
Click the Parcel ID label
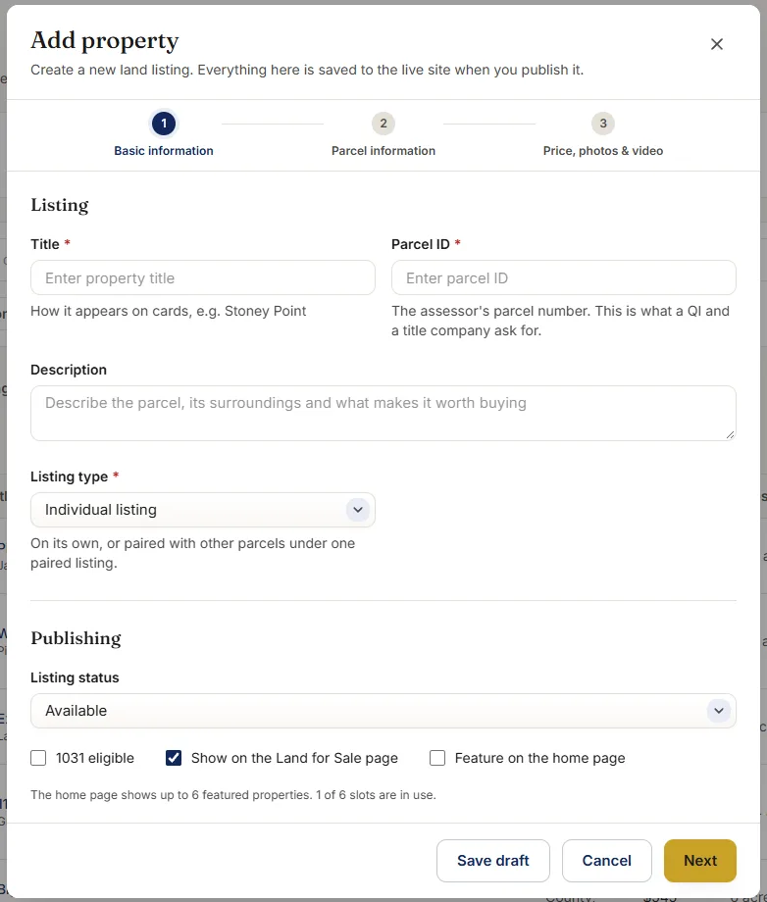click(x=421, y=244)
